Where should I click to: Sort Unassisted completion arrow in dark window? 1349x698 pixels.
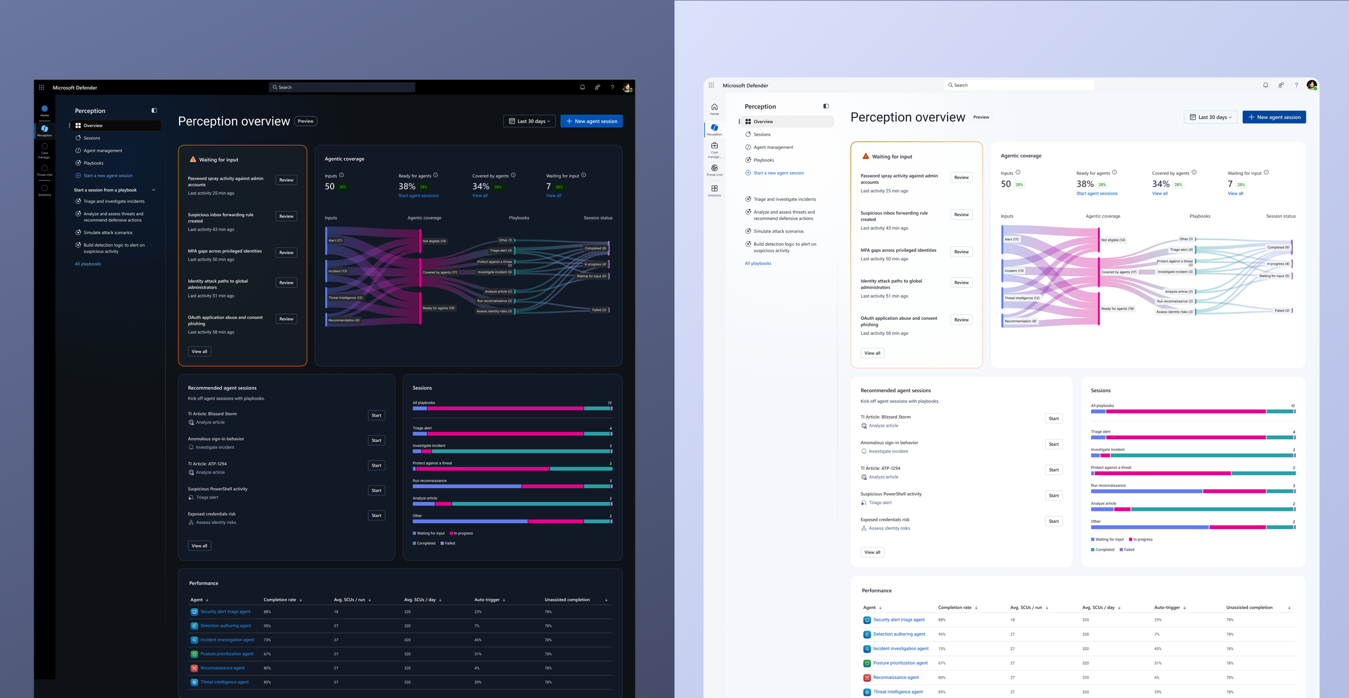click(606, 600)
